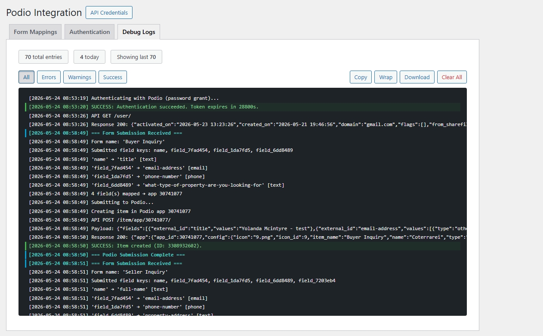Select the 'Authentication succeeded' success line

point(243,107)
